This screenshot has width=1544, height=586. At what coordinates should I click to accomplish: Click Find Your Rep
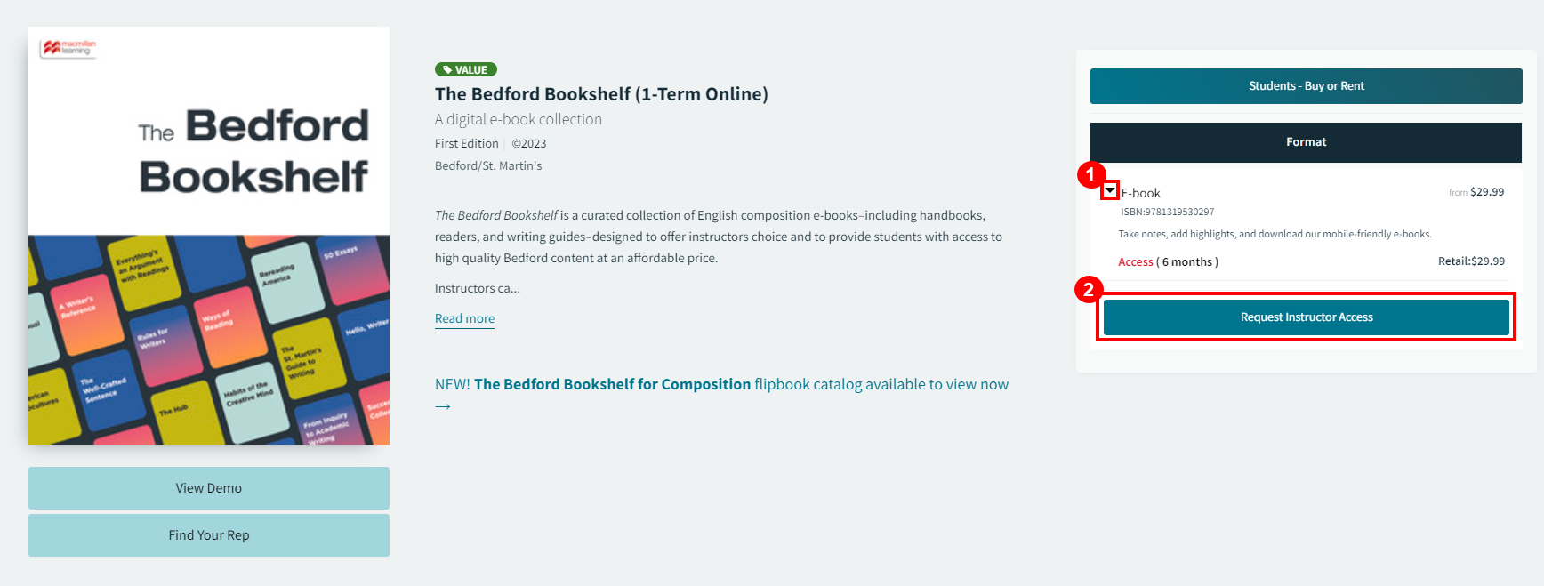coord(208,534)
